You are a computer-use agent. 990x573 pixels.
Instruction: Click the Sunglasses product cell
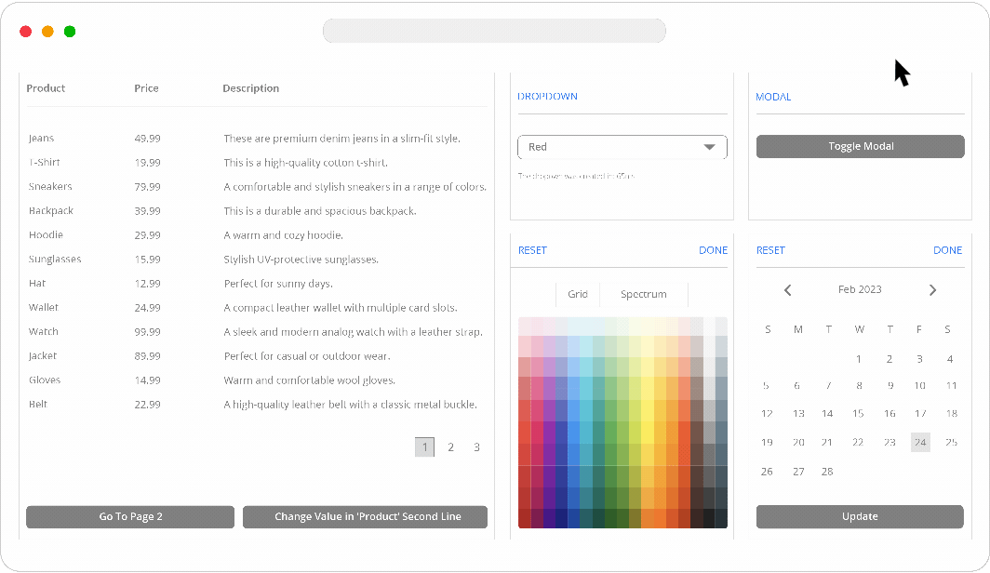click(55, 260)
